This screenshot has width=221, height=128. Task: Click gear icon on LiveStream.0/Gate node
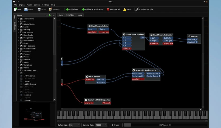click(90, 26)
